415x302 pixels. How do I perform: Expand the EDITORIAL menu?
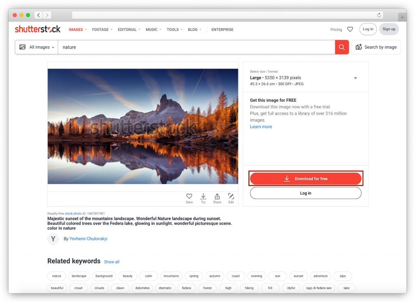(129, 30)
